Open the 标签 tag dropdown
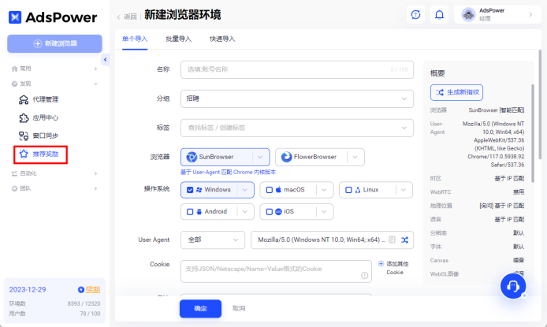 (x=297, y=128)
